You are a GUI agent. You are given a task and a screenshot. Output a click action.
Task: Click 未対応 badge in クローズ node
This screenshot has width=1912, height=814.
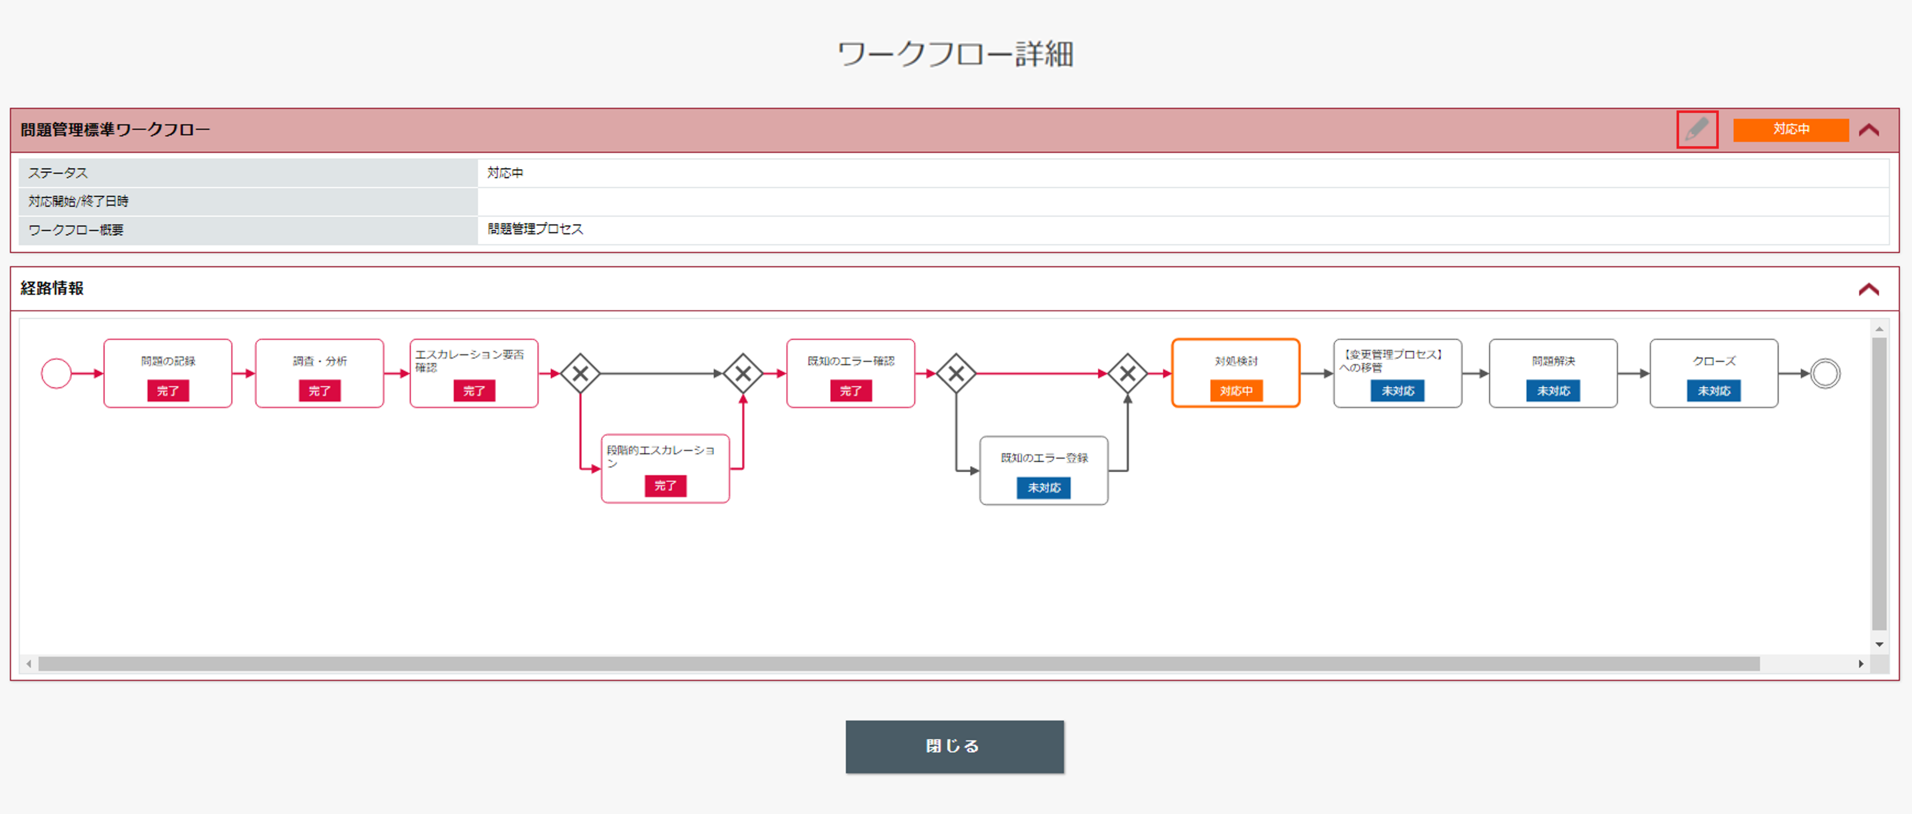click(x=1714, y=391)
